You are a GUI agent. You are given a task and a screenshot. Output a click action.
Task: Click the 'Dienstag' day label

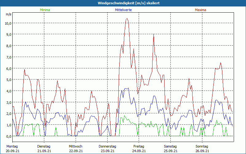pyautogui.click(x=44, y=147)
